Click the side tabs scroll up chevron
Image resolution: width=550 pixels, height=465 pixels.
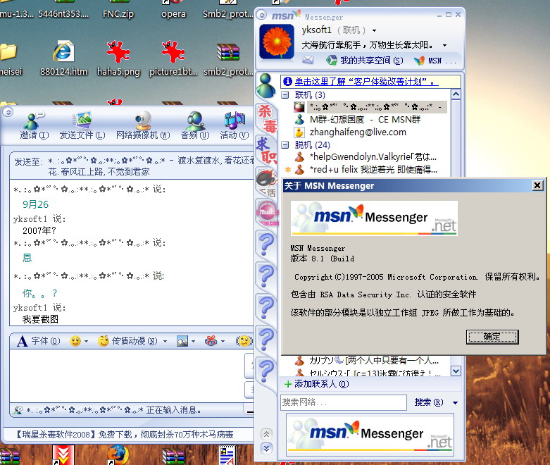[267, 435]
